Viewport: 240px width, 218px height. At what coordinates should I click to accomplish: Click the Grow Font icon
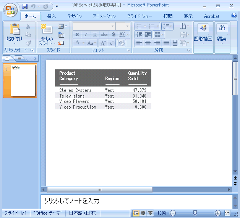[103, 43]
